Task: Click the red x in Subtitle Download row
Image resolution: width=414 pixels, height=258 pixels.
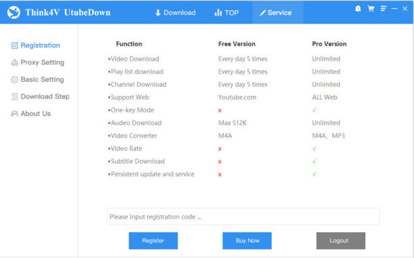Action: pos(220,162)
